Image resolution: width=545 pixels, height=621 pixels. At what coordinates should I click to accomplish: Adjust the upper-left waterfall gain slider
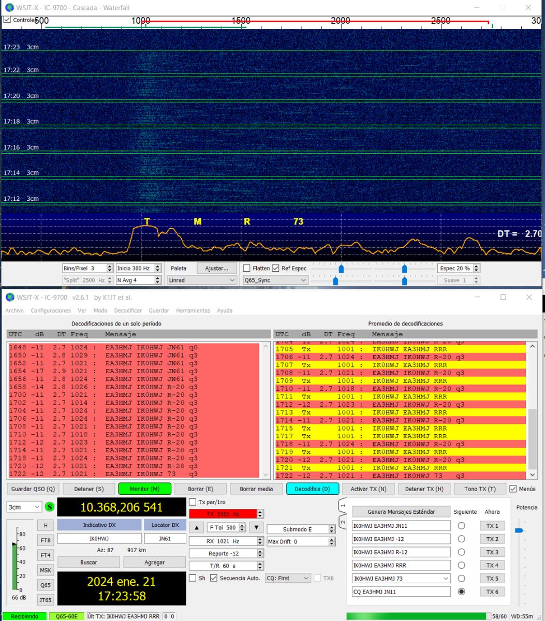[x=341, y=269]
